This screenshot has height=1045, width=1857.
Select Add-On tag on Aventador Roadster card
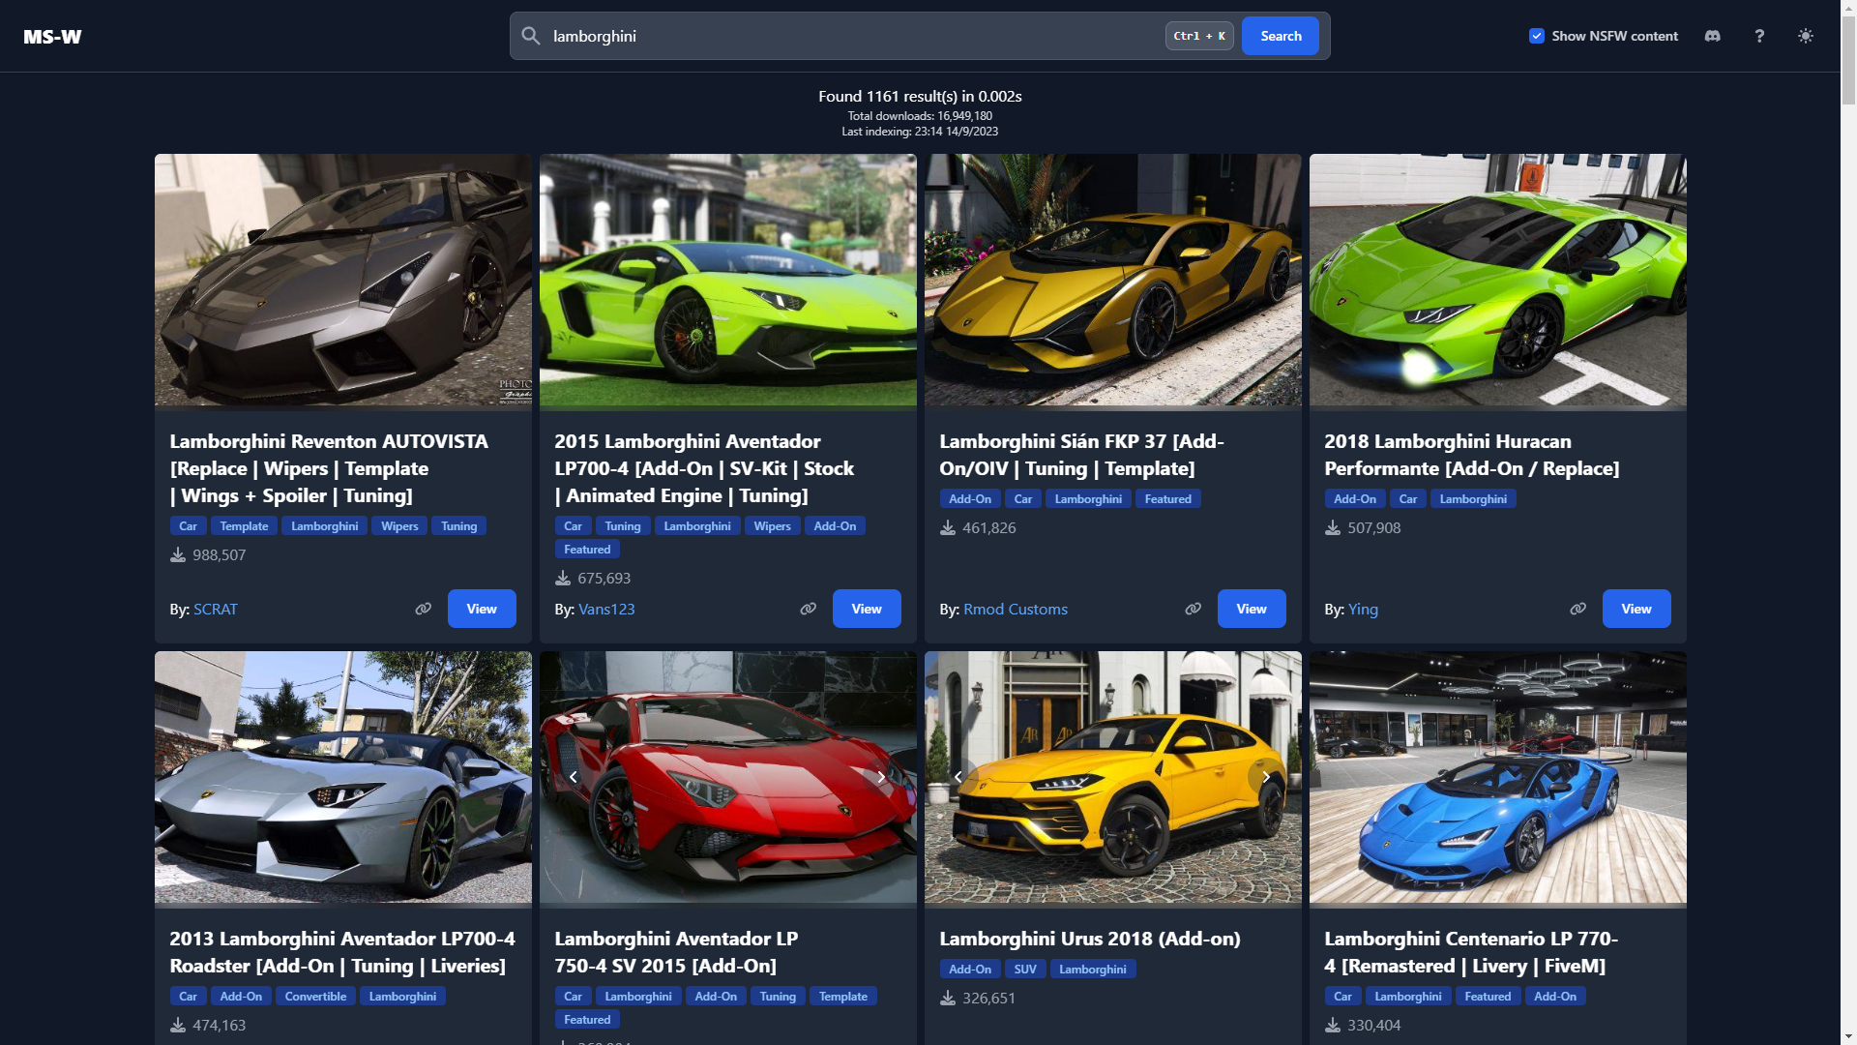pos(241,997)
